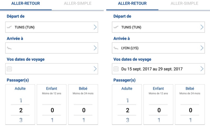Screen dimensions: 210x131
Task: Click the landing plane icon beside LYON (LYS)
Action: point(116,48)
